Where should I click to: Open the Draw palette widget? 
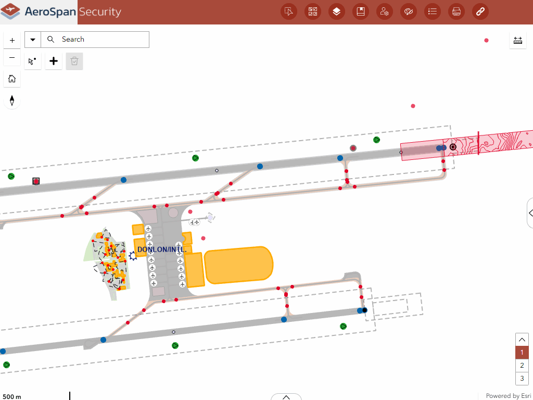[x=409, y=11]
